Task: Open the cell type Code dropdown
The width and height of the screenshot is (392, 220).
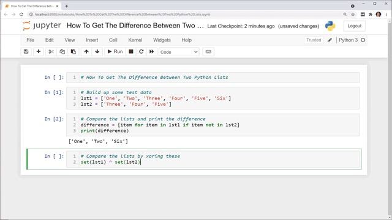Action: pyautogui.click(x=179, y=52)
